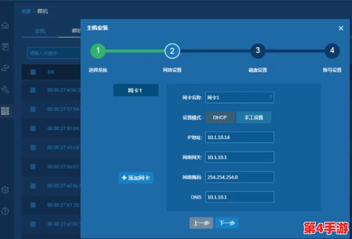Click the 资源 breadcrumb link
The width and height of the screenshot is (352, 239).
point(26,11)
